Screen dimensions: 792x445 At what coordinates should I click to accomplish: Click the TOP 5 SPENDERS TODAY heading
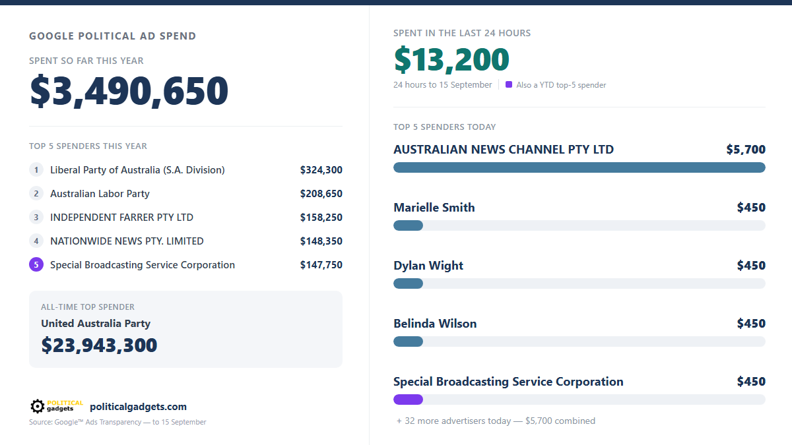(x=445, y=127)
